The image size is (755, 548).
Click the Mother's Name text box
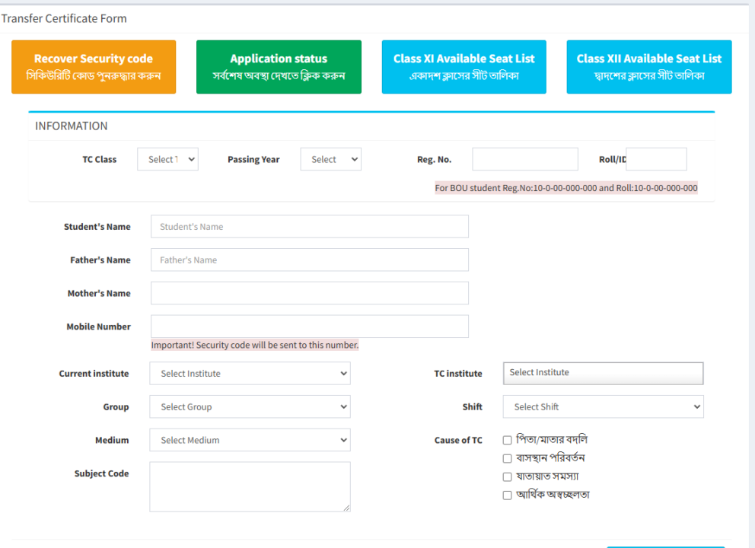pyautogui.click(x=309, y=293)
